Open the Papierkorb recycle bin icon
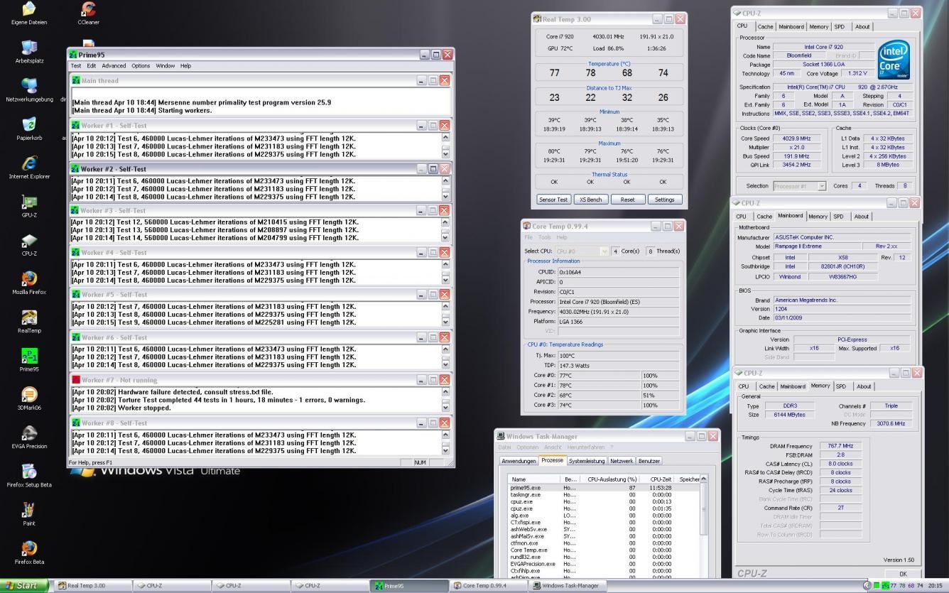Screen dimensions: 949x593 [29, 125]
